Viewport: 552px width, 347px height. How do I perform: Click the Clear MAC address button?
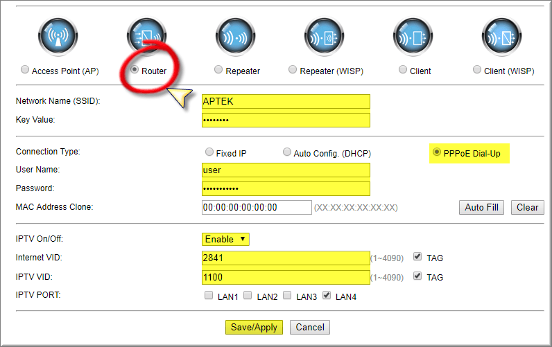[x=527, y=207]
